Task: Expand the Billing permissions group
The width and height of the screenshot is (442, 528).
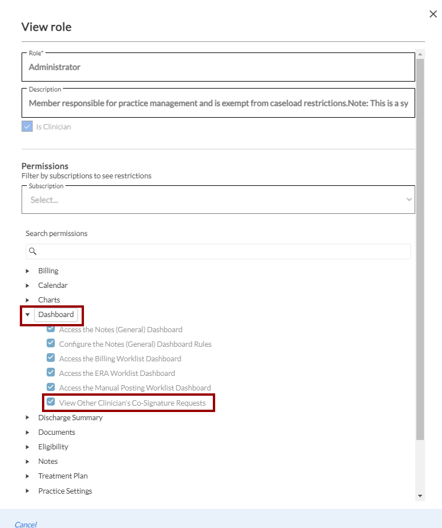Action: [27, 271]
